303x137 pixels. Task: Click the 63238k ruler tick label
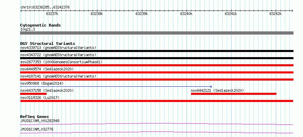[97, 14]
